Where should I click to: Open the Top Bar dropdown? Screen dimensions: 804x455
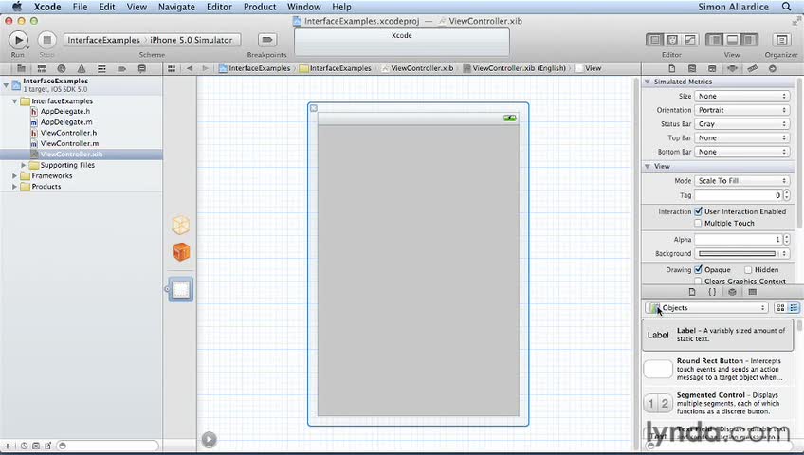741,137
